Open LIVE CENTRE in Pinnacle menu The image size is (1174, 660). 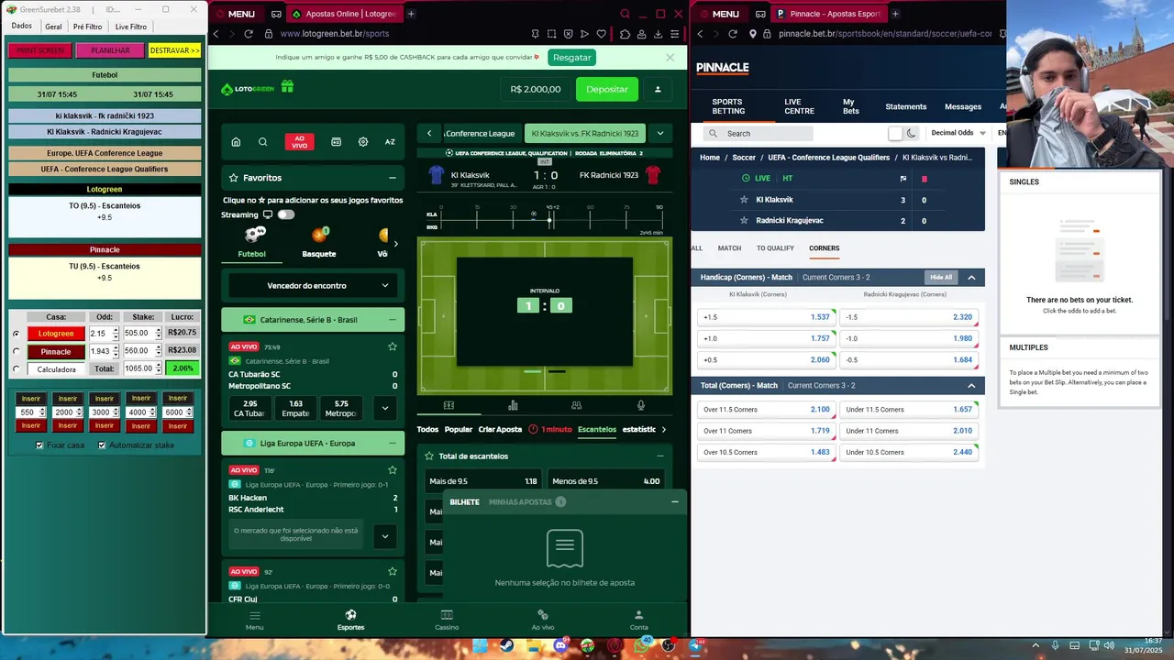(799, 106)
